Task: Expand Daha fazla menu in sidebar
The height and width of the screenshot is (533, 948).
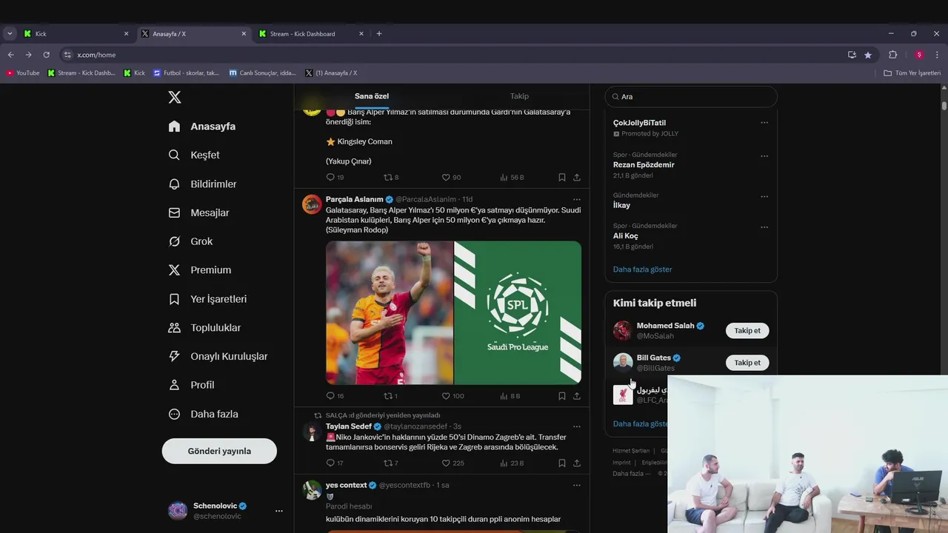Action: pyautogui.click(x=203, y=414)
